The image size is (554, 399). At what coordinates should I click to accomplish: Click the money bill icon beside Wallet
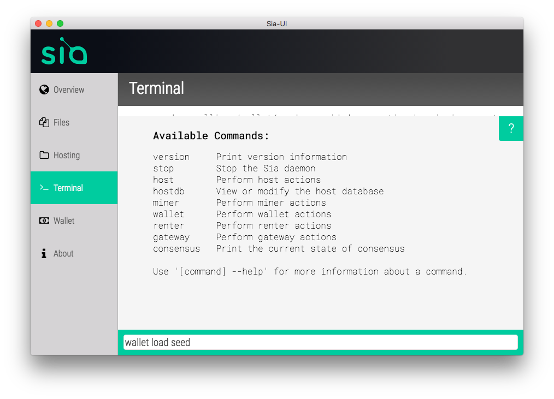click(44, 221)
